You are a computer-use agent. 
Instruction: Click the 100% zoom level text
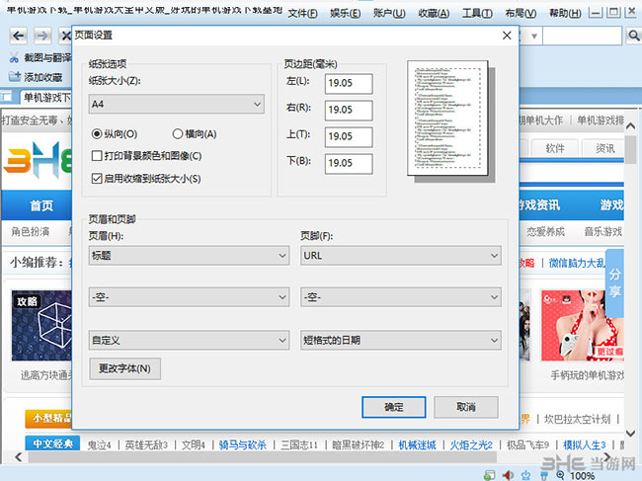[582, 476]
